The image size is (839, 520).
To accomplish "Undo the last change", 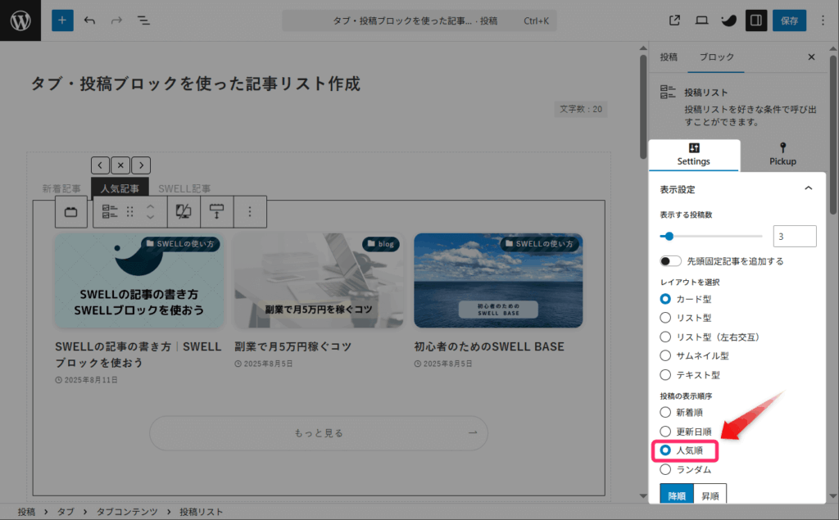I will (89, 20).
